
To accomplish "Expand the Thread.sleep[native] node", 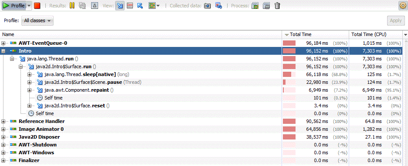I will [29, 75].
